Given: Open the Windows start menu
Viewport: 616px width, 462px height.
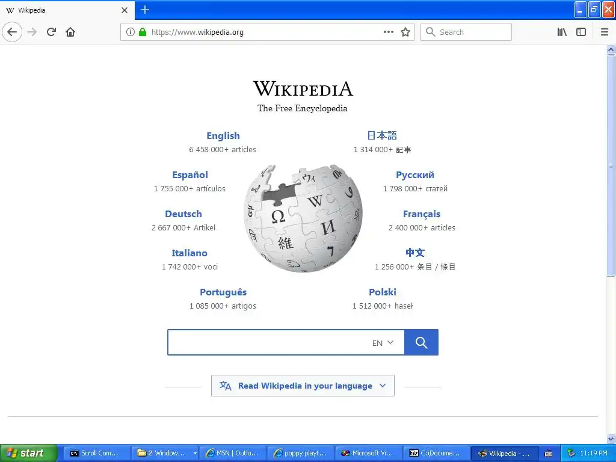Looking at the screenshot, I should (28, 453).
